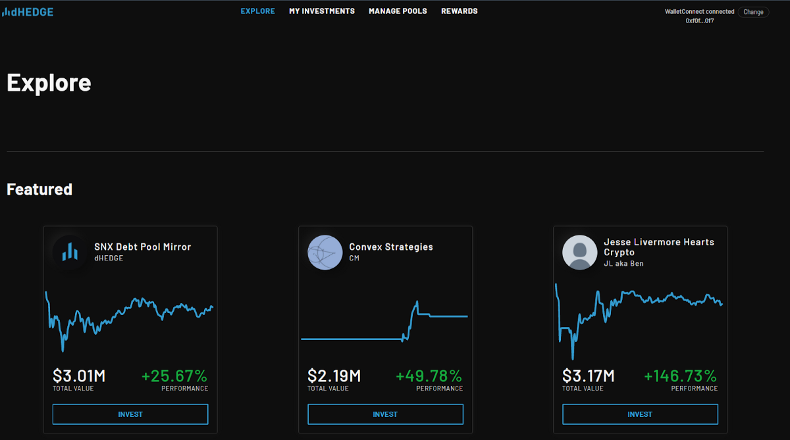Click the $3.01M total value
The width and height of the screenshot is (790, 440).
pos(79,376)
